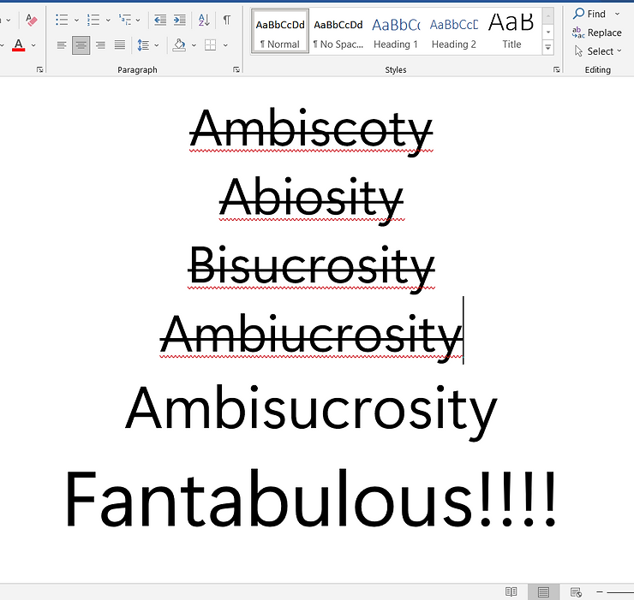Click the text Fantabulous!!!!
The width and height of the screenshot is (634, 600).
pos(310,498)
